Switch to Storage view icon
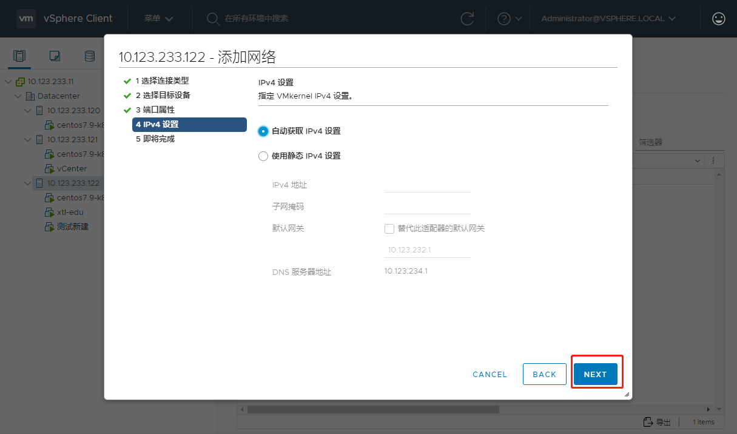The width and height of the screenshot is (737, 434). pyautogui.click(x=90, y=56)
